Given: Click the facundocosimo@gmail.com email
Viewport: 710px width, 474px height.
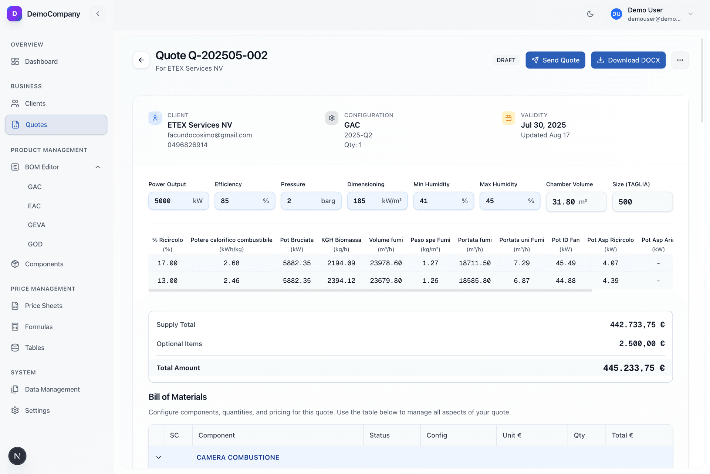Looking at the screenshot, I should click(x=210, y=135).
